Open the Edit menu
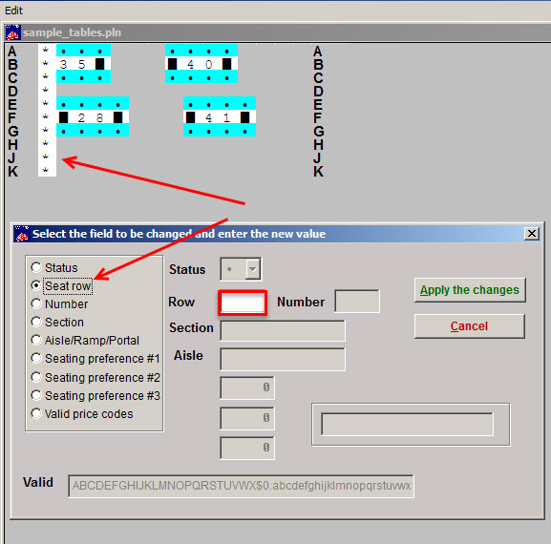This screenshot has width=551, height=544. pyautogui.click(x=13, y=10)
